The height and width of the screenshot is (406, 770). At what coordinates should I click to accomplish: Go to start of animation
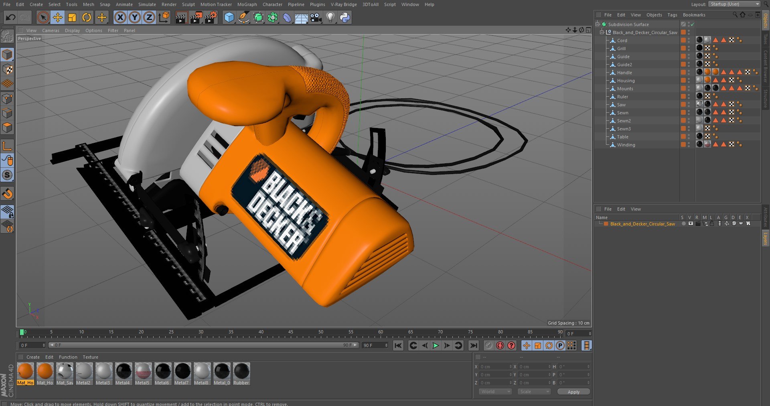coord(398,345)
